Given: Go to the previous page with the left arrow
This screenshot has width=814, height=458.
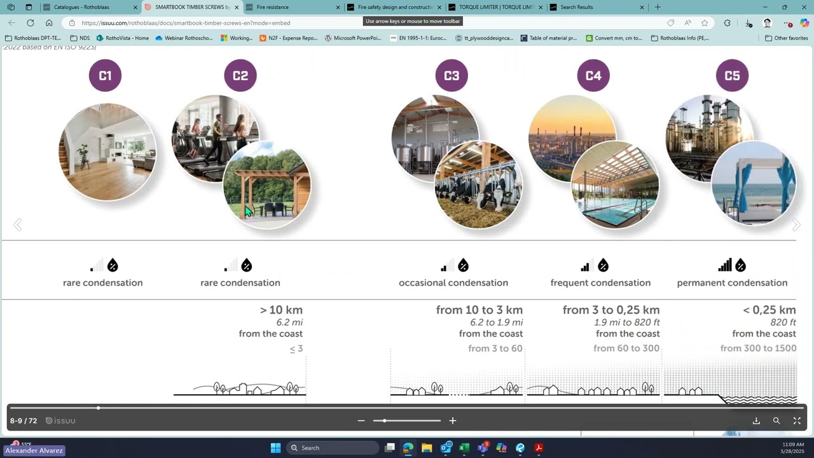Looking at the screenshot, I should click(x=18, y=225).
